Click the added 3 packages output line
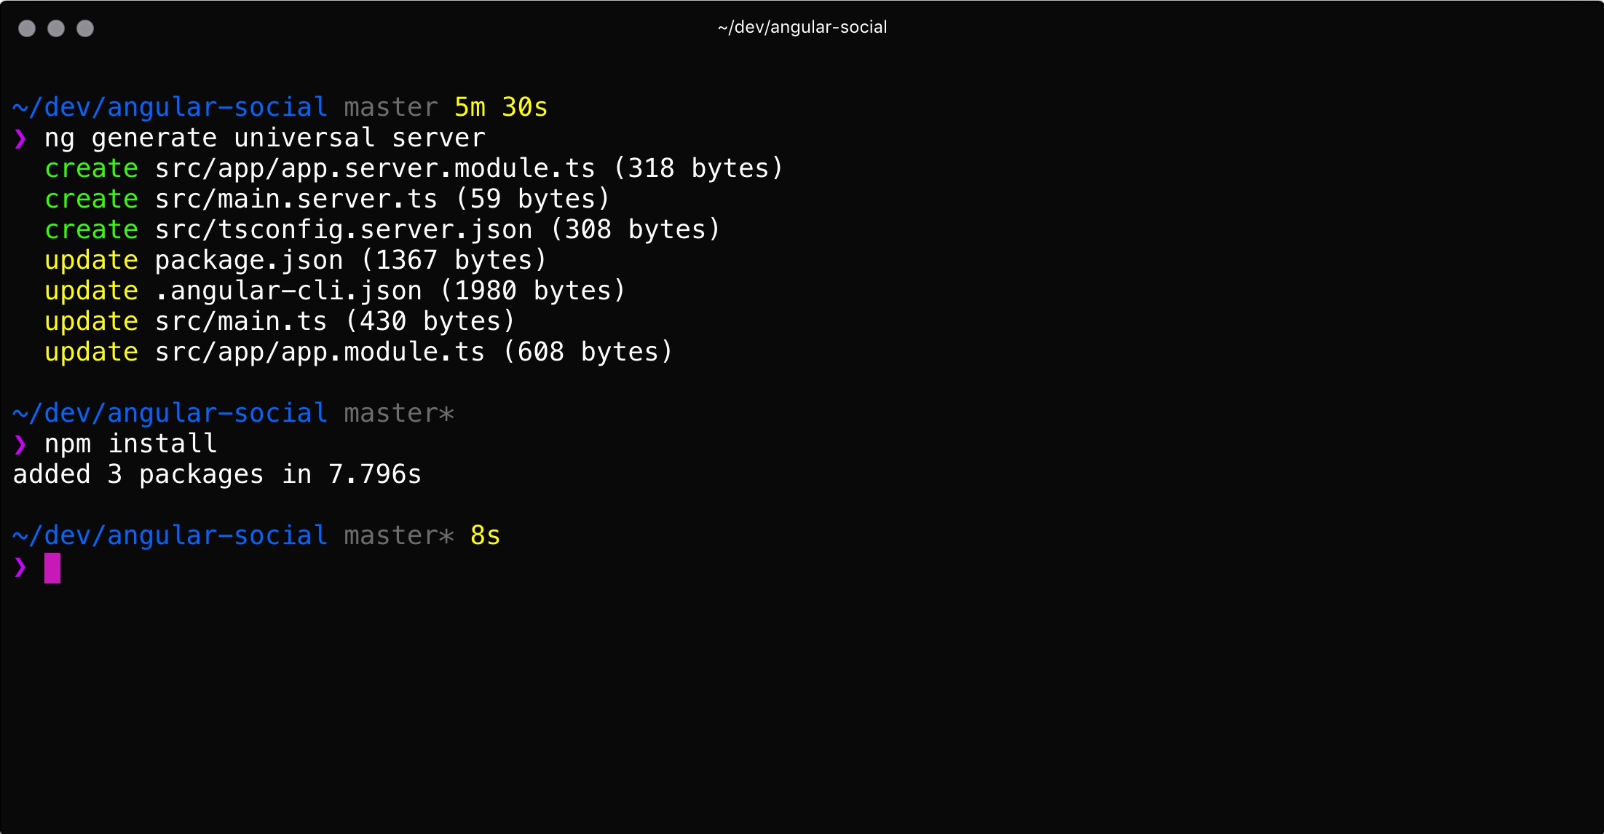This screenshot has height=834, width=1604. point(218,475)
